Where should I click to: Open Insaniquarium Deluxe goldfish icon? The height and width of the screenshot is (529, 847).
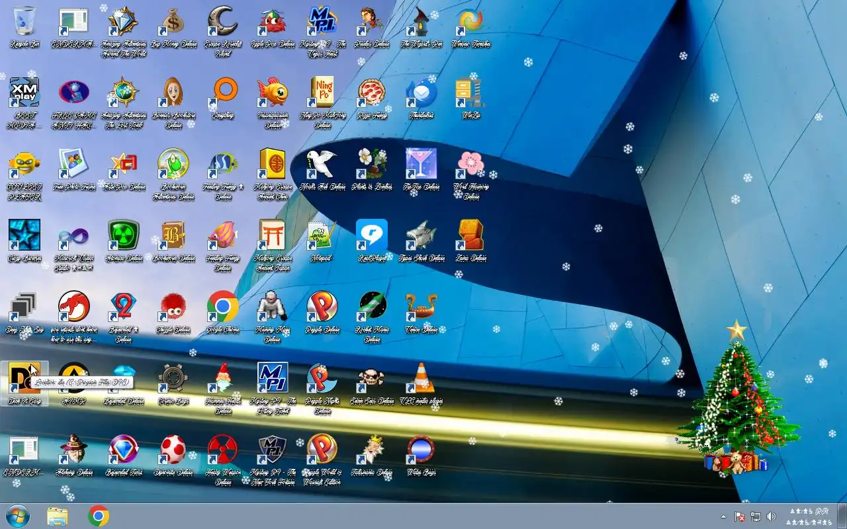[x=273, y=93]
